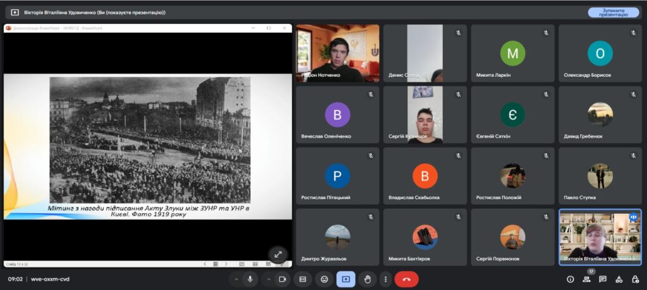Open host controls lock icon
This screenshot has height=290, width=647.
pos(635,279)
